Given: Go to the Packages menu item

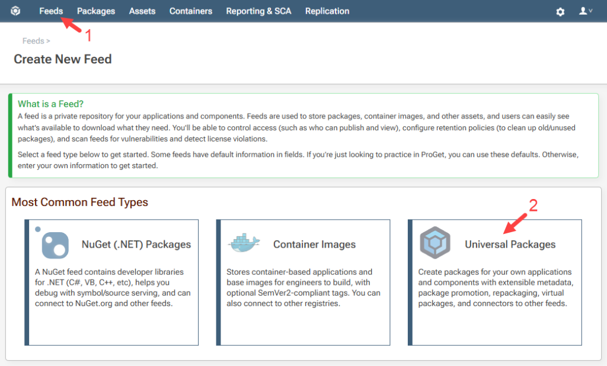Looking at the screenshot, I should [96, 11].
